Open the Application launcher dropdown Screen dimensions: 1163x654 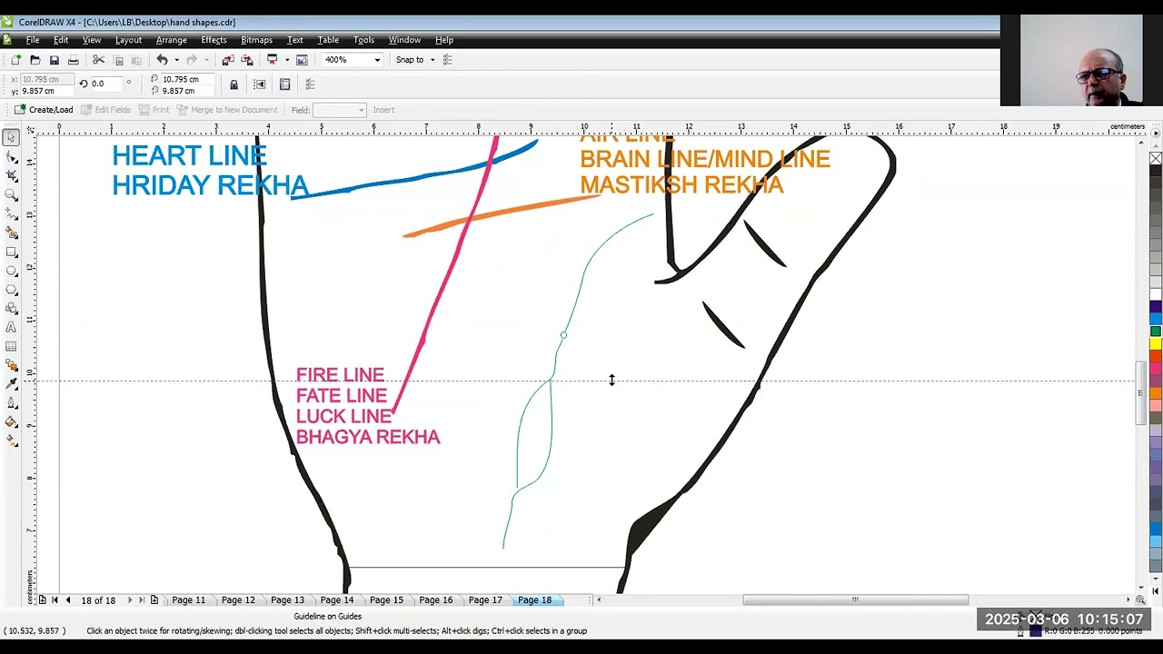287,60
